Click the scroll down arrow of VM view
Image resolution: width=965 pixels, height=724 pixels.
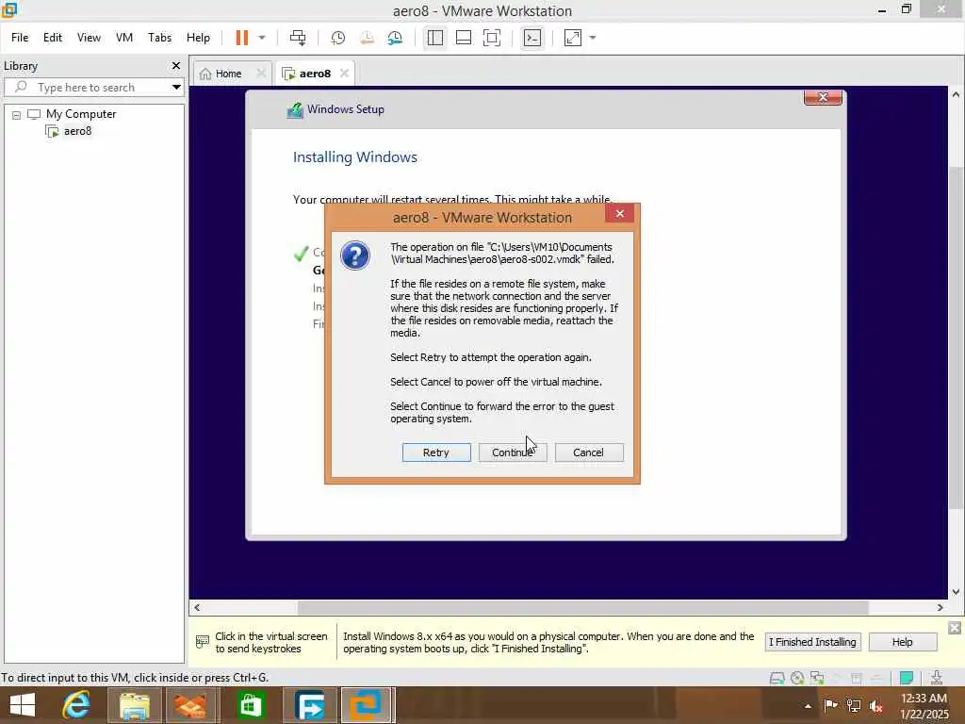pyautogui.click(x=956, y=592)
